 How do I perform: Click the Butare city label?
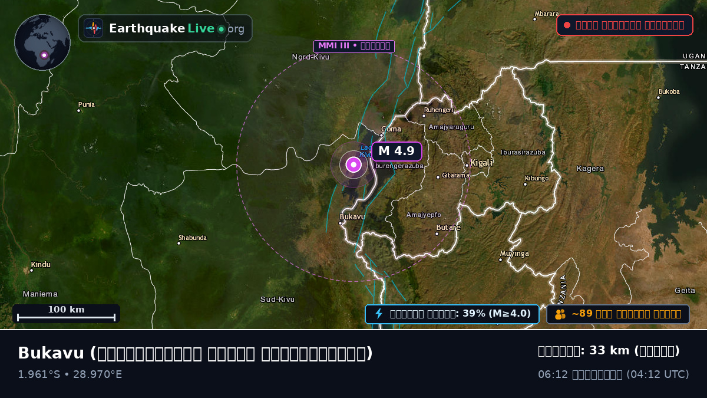coord(448,228)
